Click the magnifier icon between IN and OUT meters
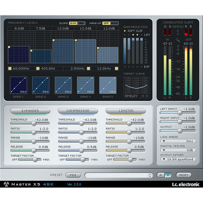The height and width of the screenshot is (203, 203). pyautogui.click(x=178, y=40)
